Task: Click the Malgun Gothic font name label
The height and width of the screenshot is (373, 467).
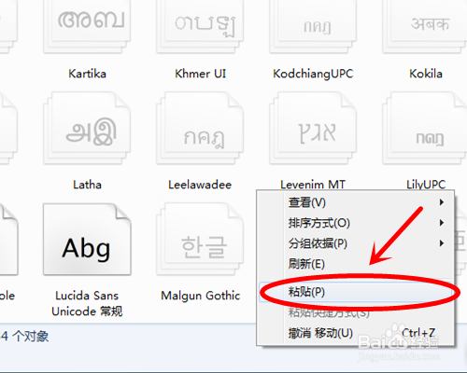Action: (201, 296)
